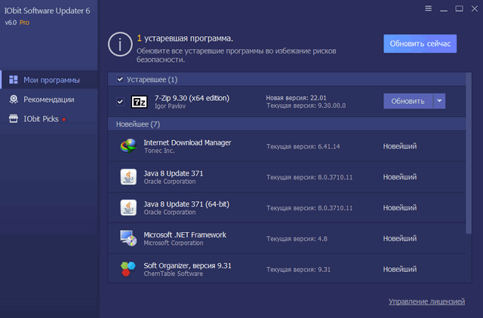Viewport: 483px width, 318px height.
Task: Click the Microsoft .NET Framework icon
Action: tap(128, 238)
